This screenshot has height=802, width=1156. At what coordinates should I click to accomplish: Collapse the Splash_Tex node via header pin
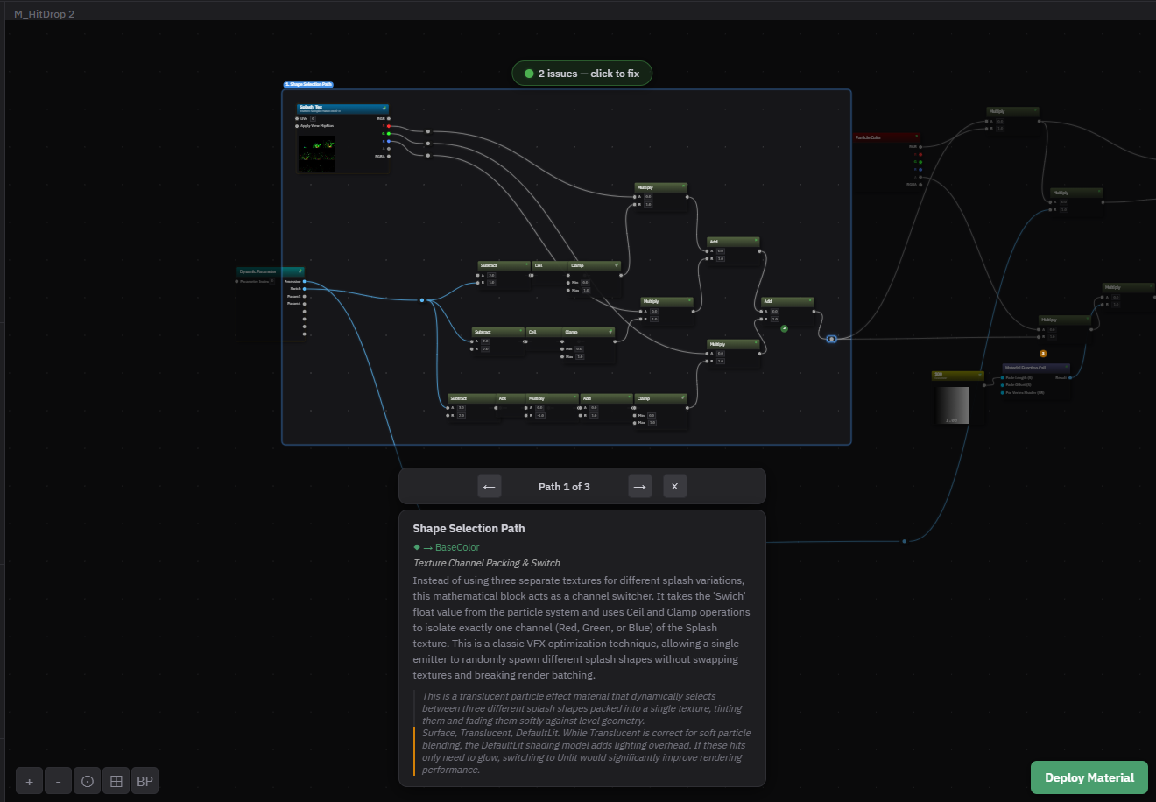point(384,109)
